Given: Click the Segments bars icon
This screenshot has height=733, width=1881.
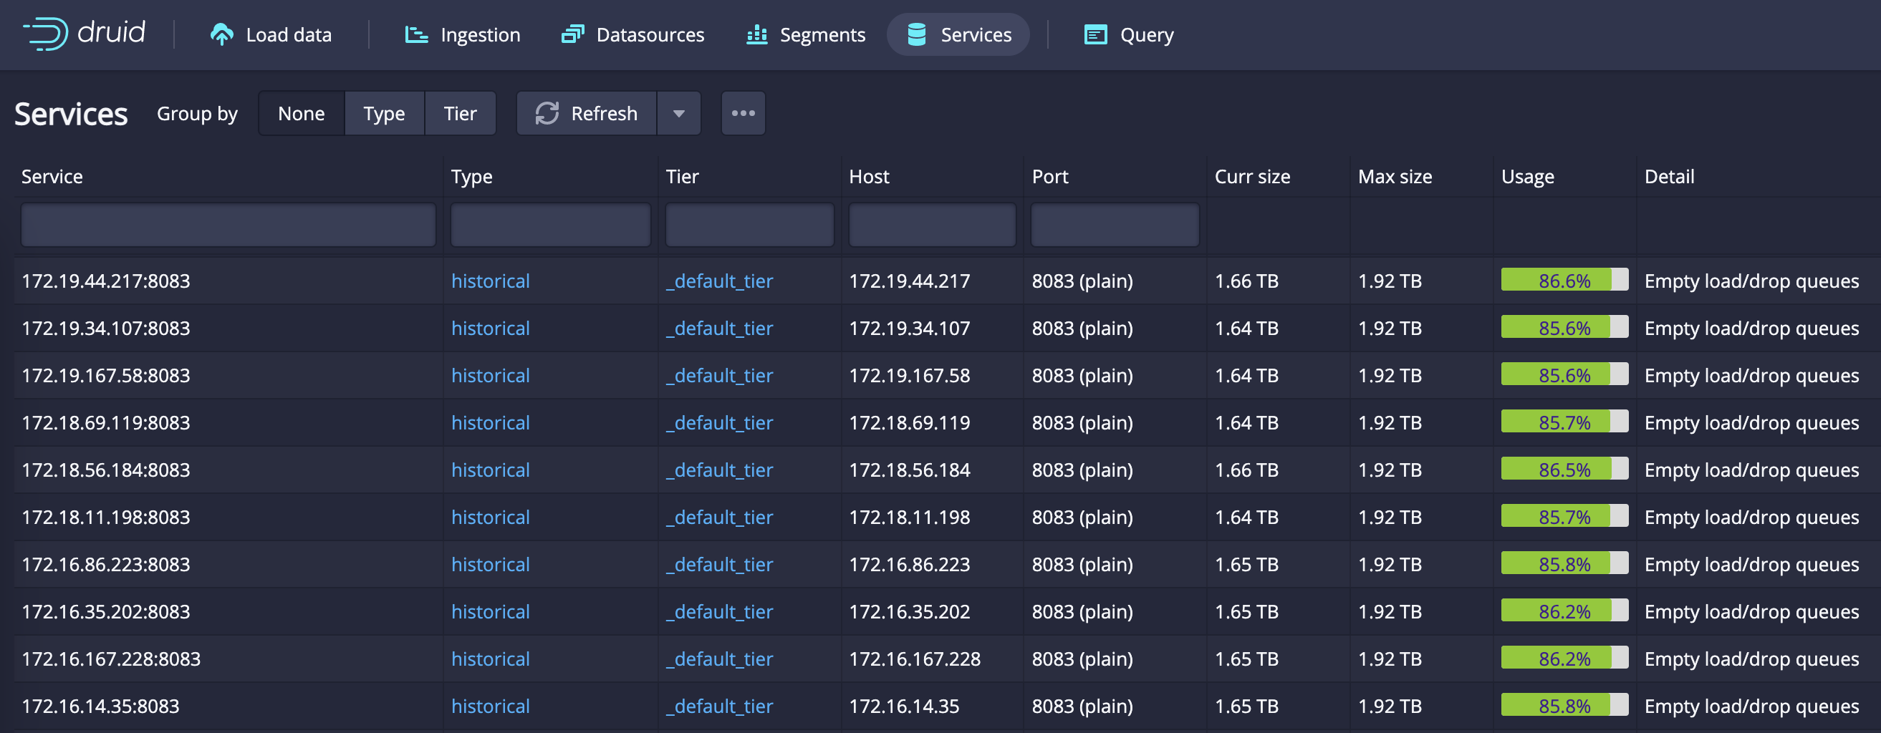Looking at the screenshot, I should pos(756,34).
